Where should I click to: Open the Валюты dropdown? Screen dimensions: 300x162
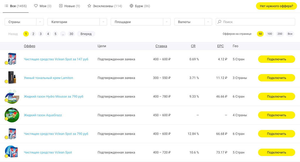[x=193, y=22]
